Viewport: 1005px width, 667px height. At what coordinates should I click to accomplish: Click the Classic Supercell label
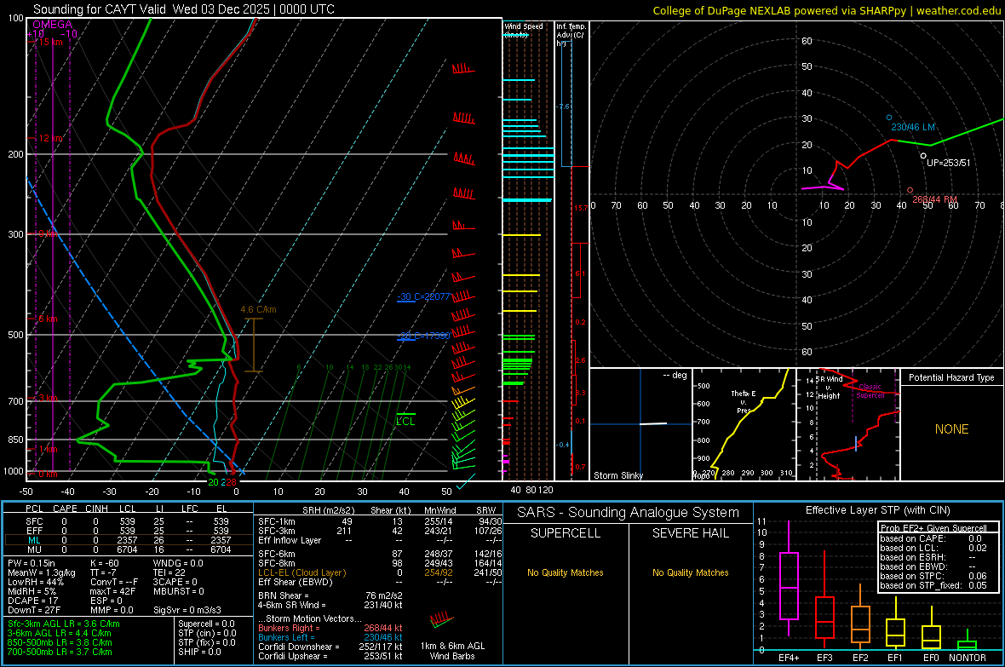[x=870, y=391]
